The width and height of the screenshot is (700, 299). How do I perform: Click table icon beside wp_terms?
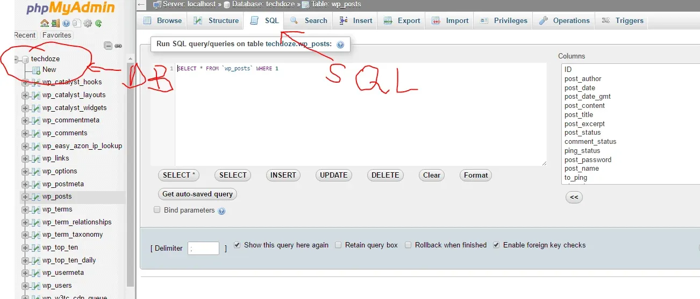tap(36, 209)
